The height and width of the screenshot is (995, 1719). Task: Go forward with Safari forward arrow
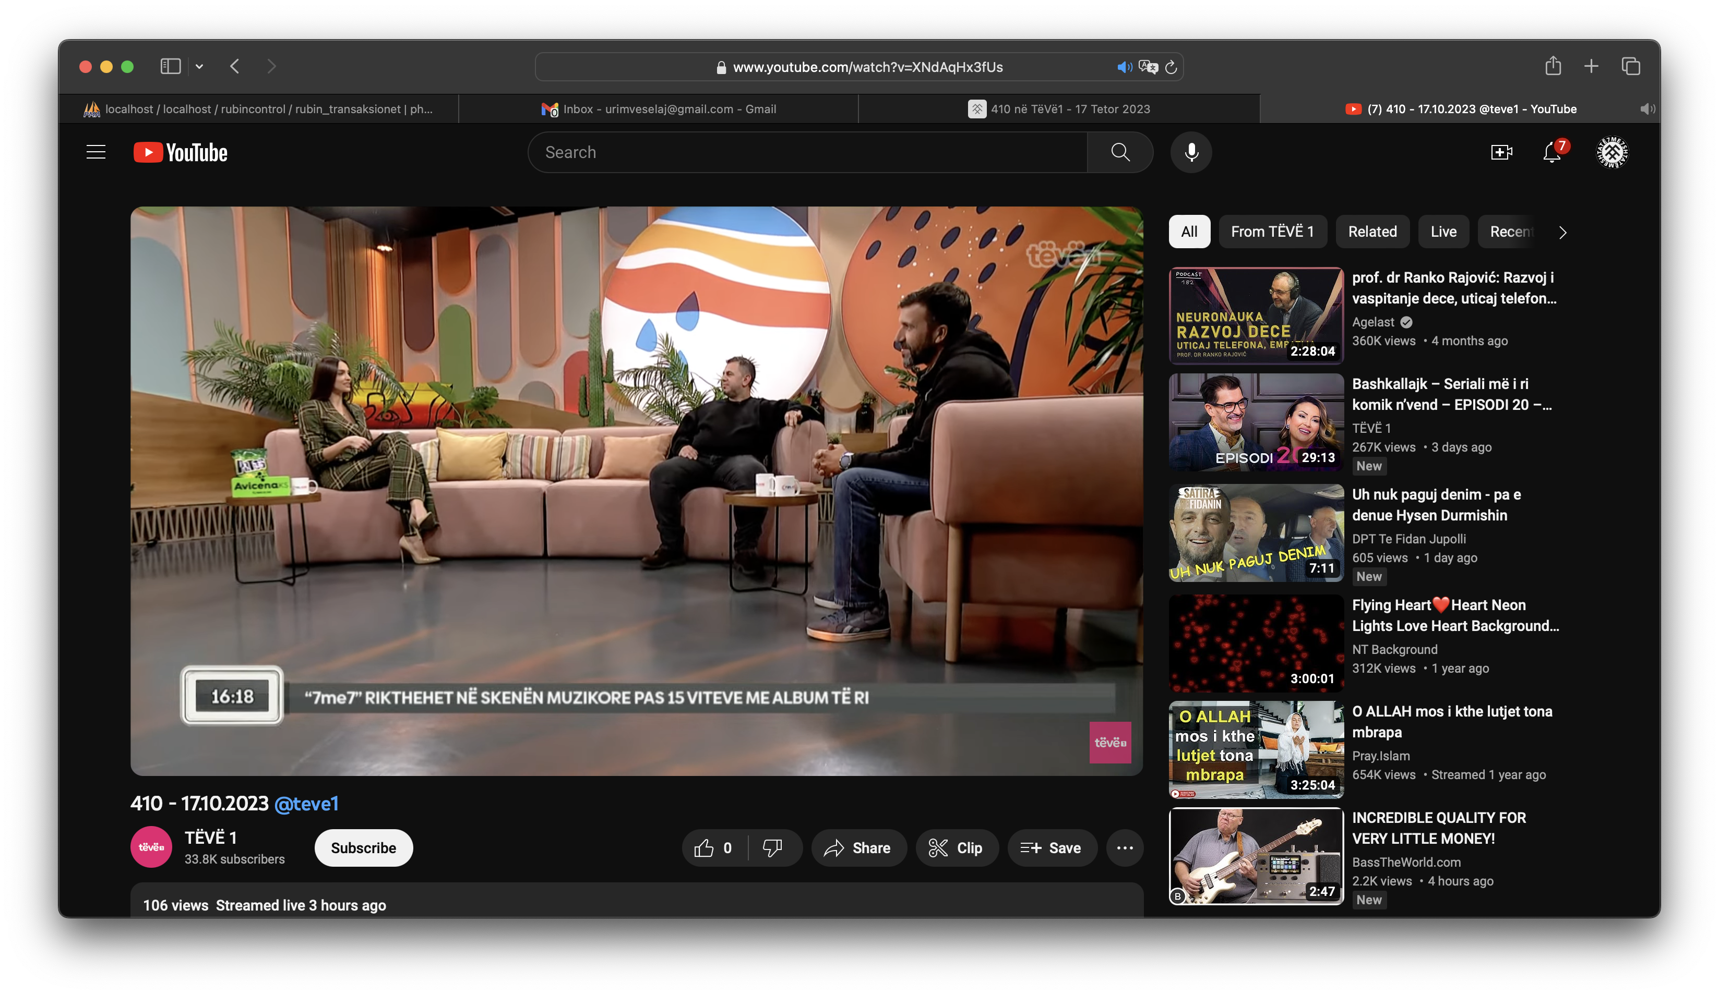[271, 66]
